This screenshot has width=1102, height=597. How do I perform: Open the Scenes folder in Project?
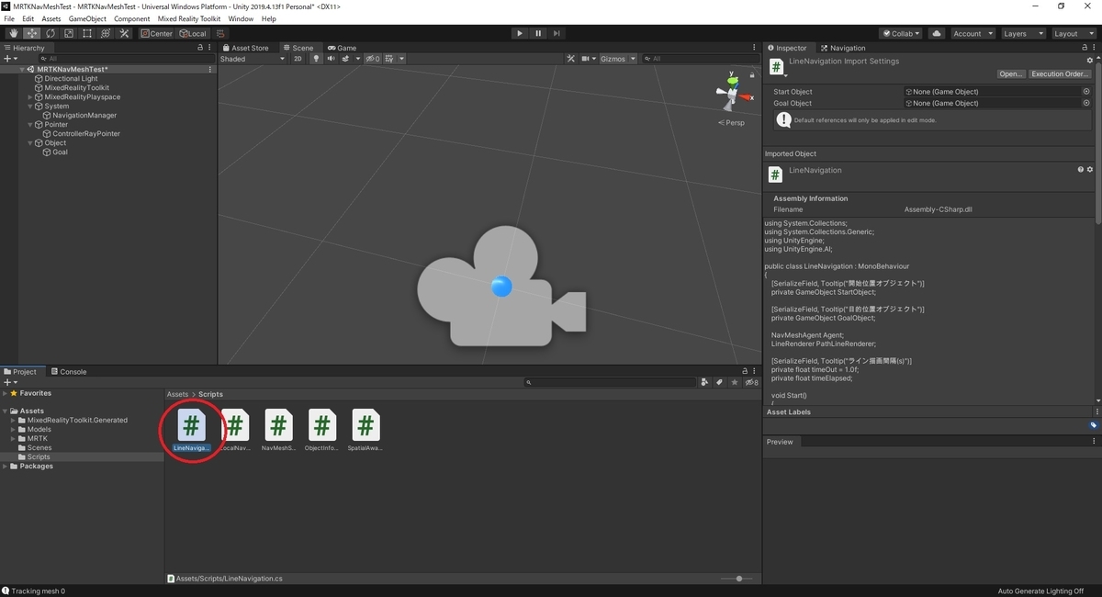39,448
